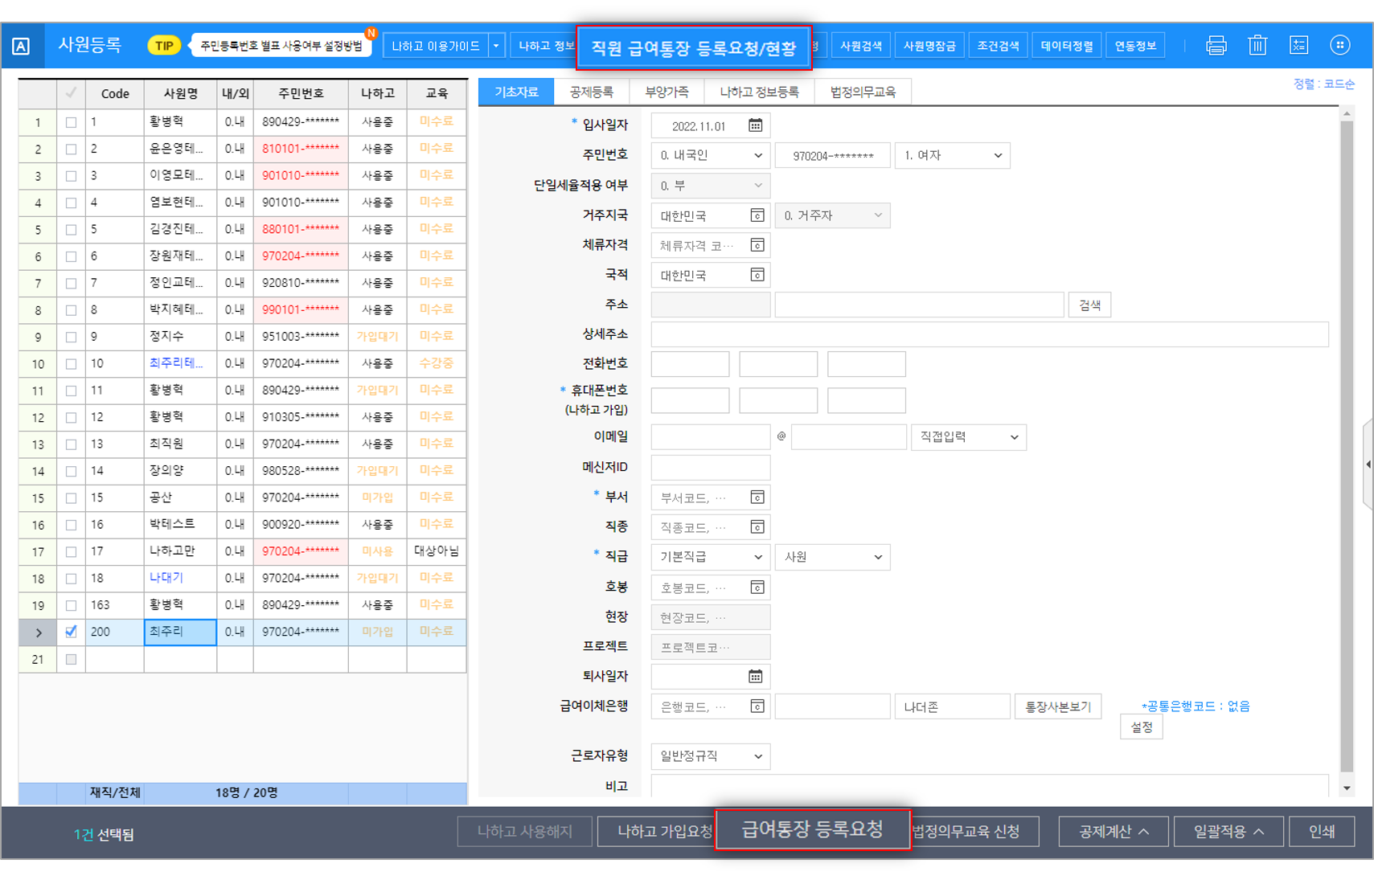Viewport: 1374px width, 876px height.
Task: Click the 데이터정렬 toolbar button
Action: point(1067,46)
